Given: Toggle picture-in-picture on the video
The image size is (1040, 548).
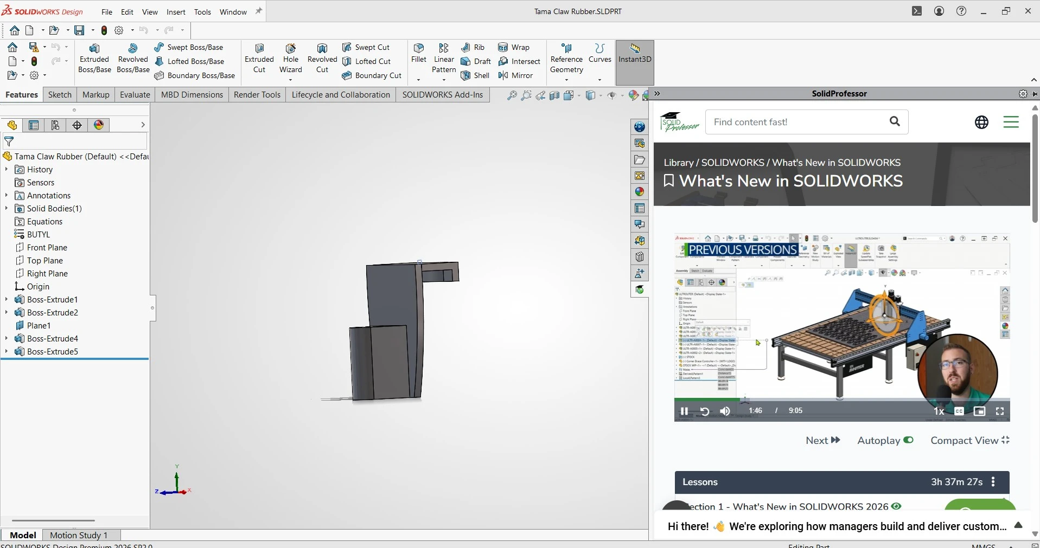Looking at the screenshot, I should point(979,411).
